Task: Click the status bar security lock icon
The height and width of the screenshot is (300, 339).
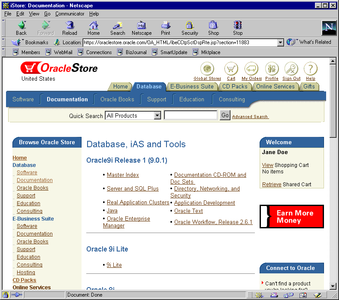Action: click(x=6, y=295)
